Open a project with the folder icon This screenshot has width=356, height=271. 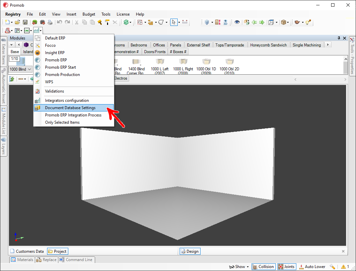(18, 22)
